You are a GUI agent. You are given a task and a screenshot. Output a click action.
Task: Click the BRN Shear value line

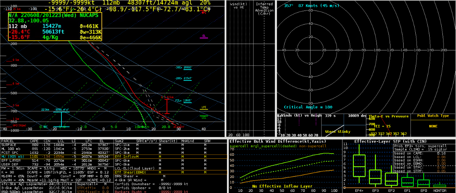140,176
